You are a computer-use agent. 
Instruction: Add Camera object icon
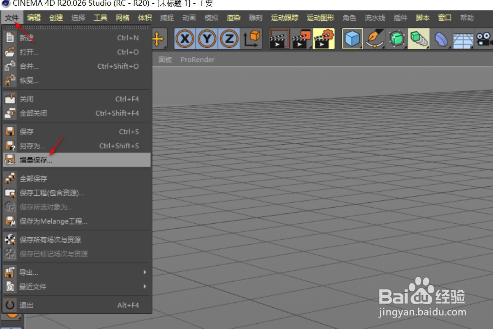click(485, 39)
